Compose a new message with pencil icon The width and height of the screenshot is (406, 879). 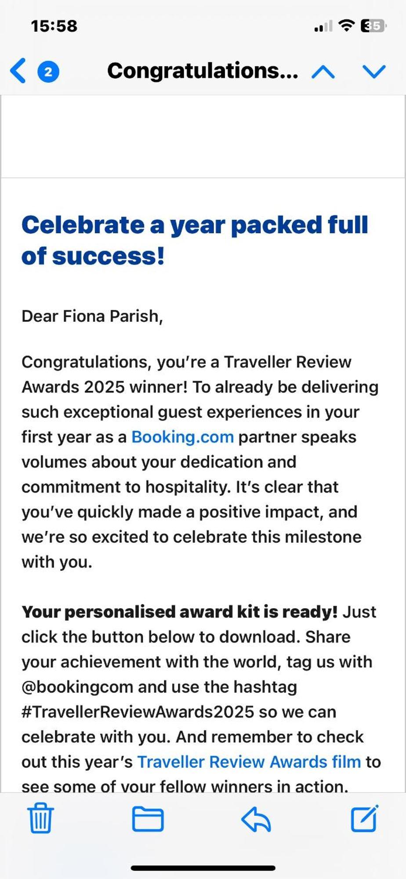point(364,818)
